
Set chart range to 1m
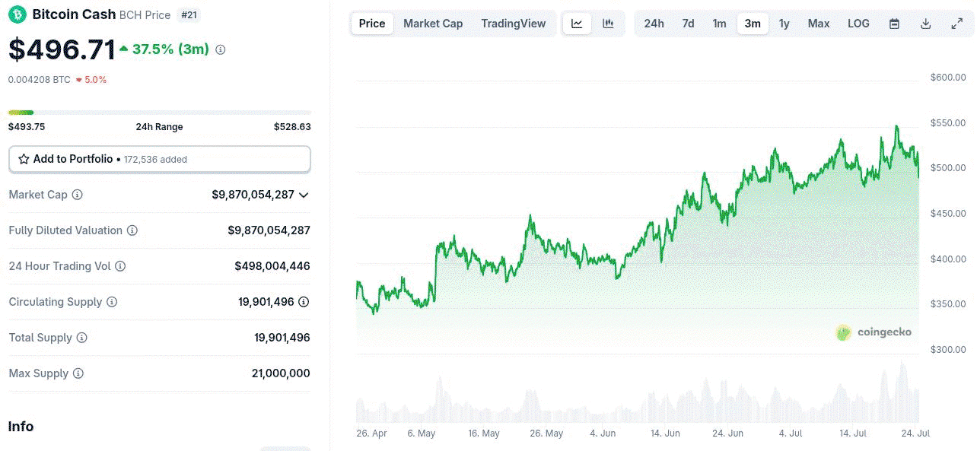click(720, 24)
